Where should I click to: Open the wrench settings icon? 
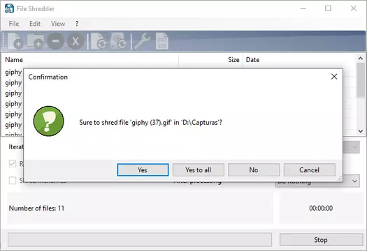point(142,41)
